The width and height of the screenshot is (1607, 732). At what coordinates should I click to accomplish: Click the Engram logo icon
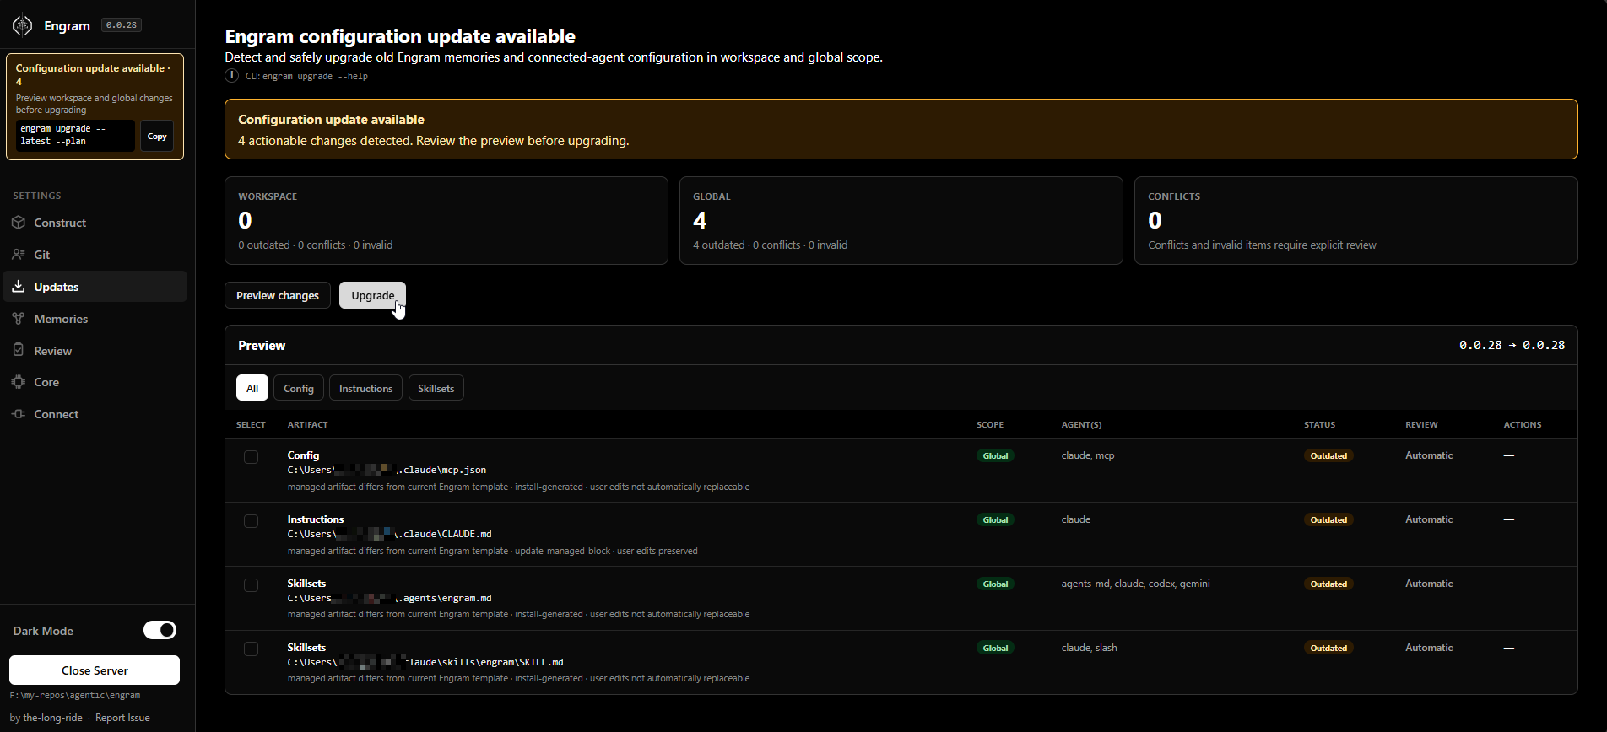coord(23,25)
